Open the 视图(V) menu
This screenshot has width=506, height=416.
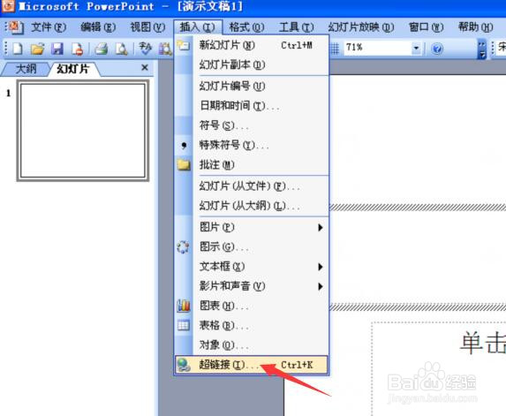click(x=147, y=27)
